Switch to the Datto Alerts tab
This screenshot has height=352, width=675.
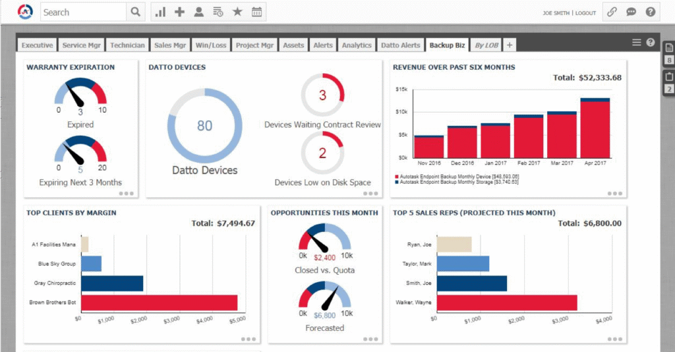click(x=400, y=45)
